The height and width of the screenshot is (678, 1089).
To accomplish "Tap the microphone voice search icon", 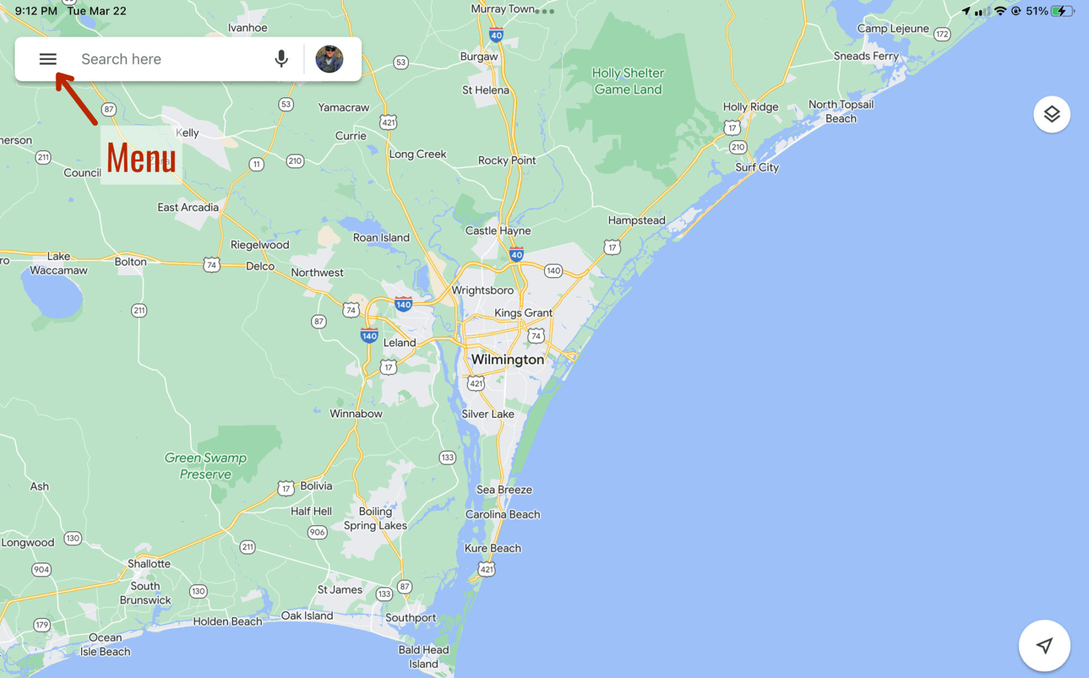I will (281, 59).
